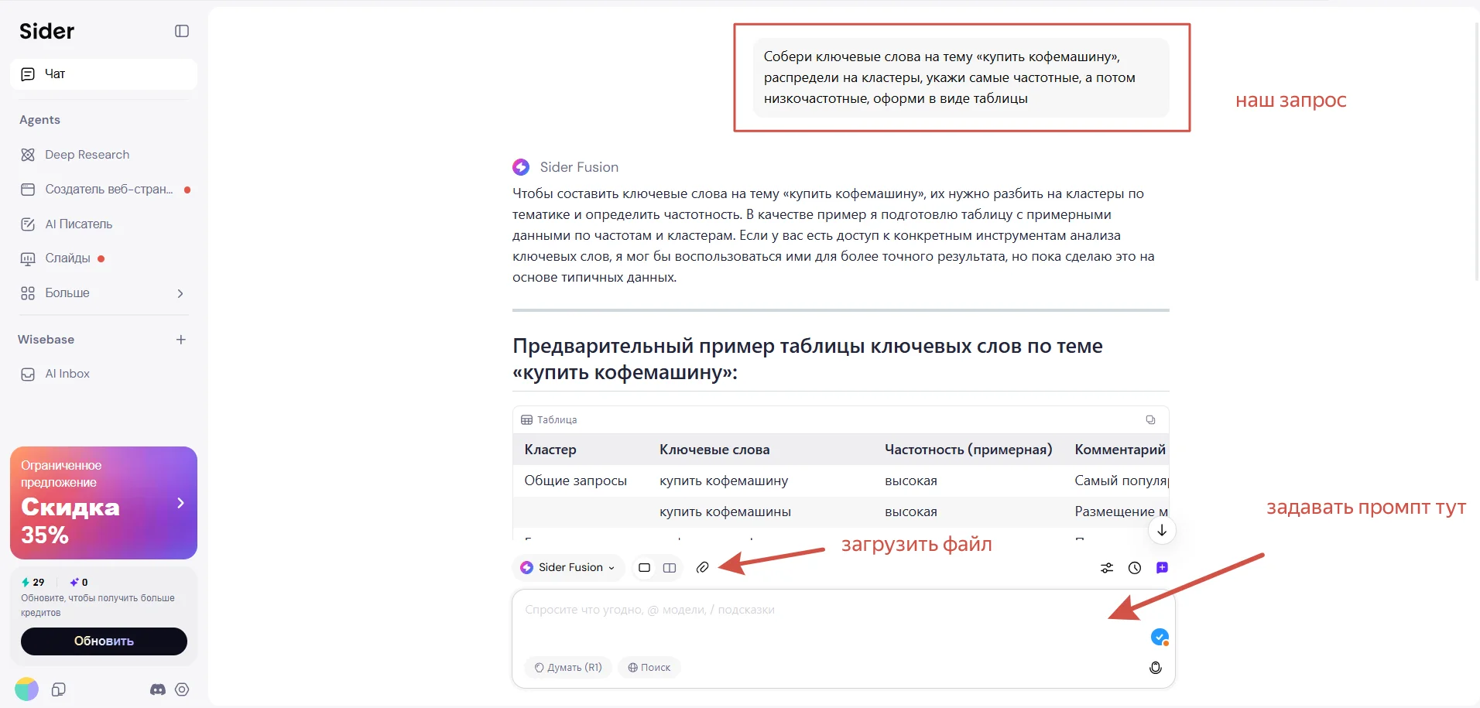The image size is (1480, 708).
Task: Jump to bottom with down-arrow button
Action: tap(1162, 530)
